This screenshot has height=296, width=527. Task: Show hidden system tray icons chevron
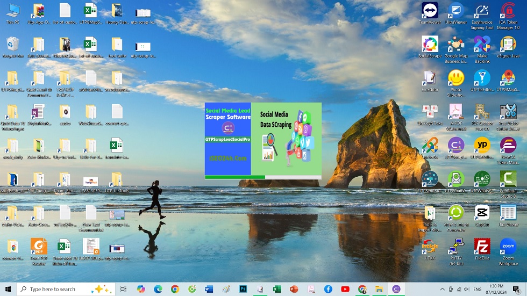443,289
